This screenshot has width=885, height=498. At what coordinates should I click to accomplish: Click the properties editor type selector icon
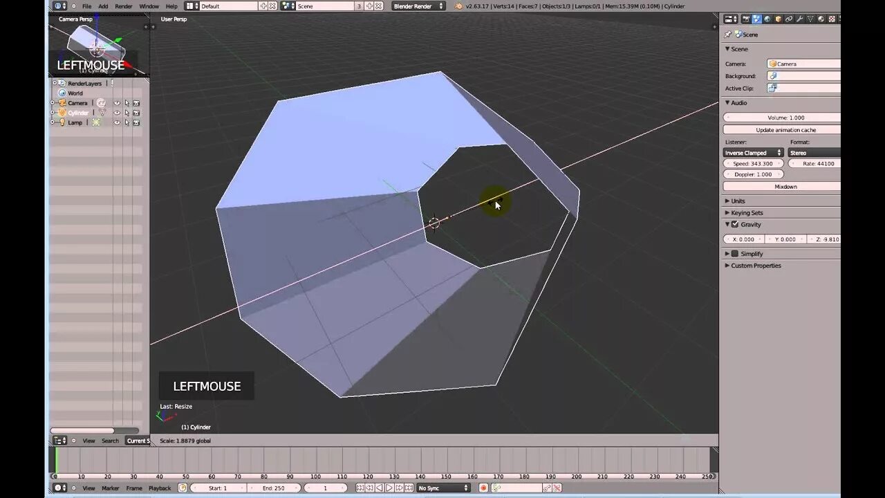(x=731, y=19)
